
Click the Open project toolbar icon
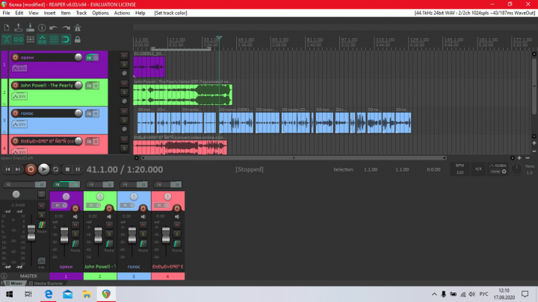(19, 28)
